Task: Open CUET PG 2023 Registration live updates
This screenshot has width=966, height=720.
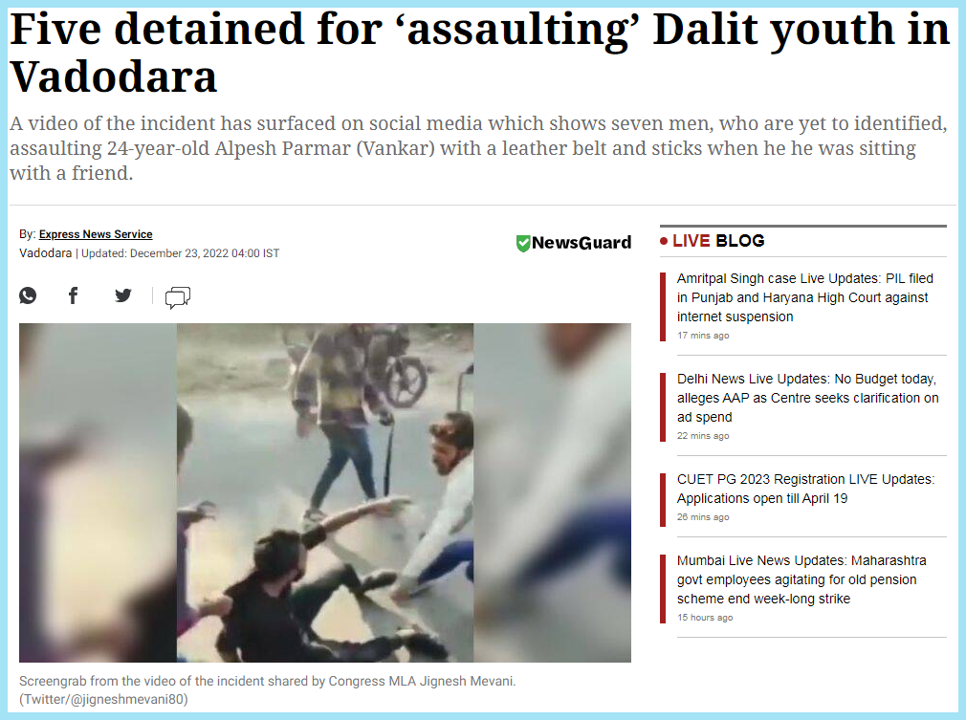Action: (x=806, y=489)
